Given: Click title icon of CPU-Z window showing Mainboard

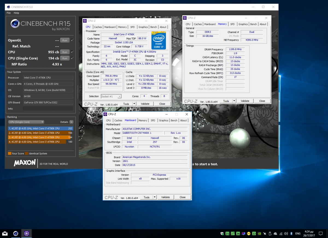Looking at the screenshot, I should click(106, 114).
